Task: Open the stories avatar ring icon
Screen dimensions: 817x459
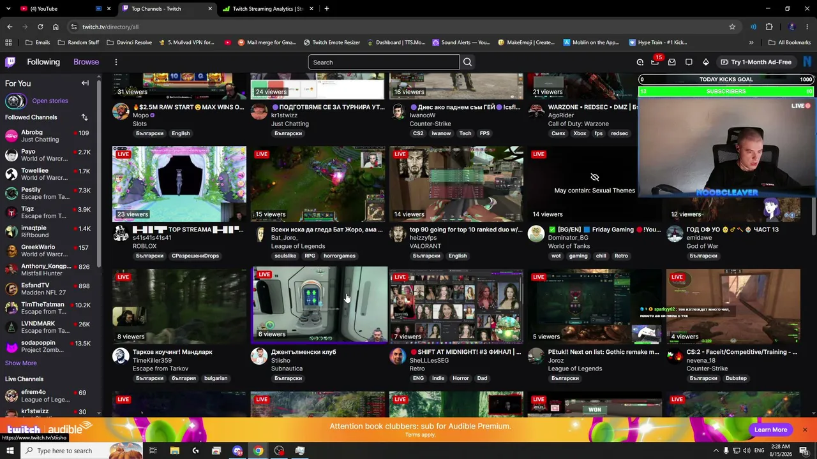Action: [x=15, y=101]
